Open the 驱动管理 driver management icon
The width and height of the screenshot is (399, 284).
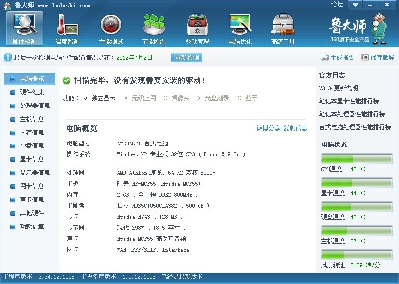tap(197, 25)
